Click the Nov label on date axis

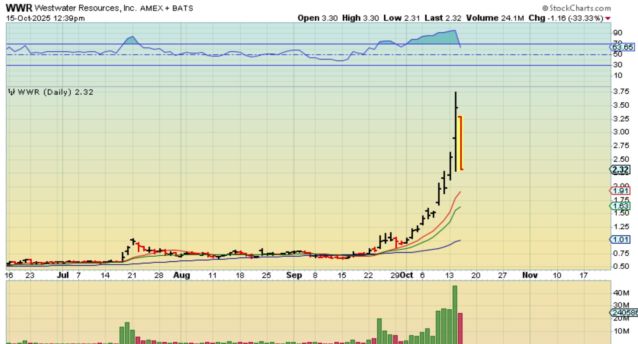(x=530, y=275)
